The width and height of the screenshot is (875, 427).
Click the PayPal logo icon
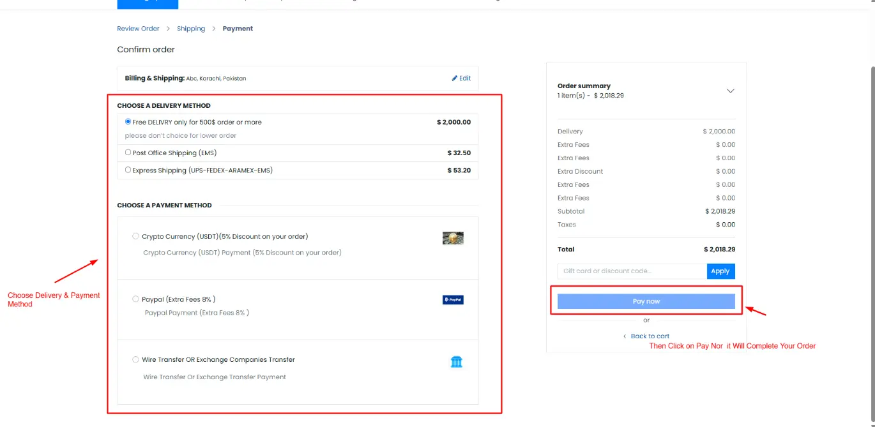coord(453,300)
